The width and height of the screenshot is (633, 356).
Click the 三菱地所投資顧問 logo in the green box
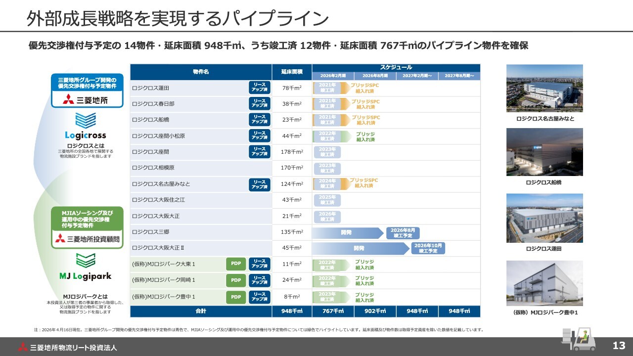[x=87, y=239]
